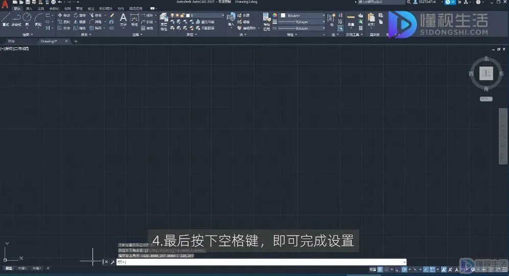Expand the 特性 (Properties) panel
The width and height of the screenshot is (509, 276).
pos(291,34)
